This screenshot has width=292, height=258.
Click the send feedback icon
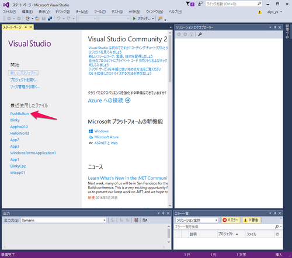[x=200, y=4]
